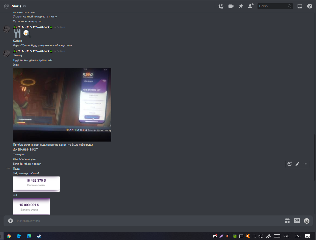Focus the message field for @Moris
This screenshot has height=240, width=316.
(x=137, y=221)
